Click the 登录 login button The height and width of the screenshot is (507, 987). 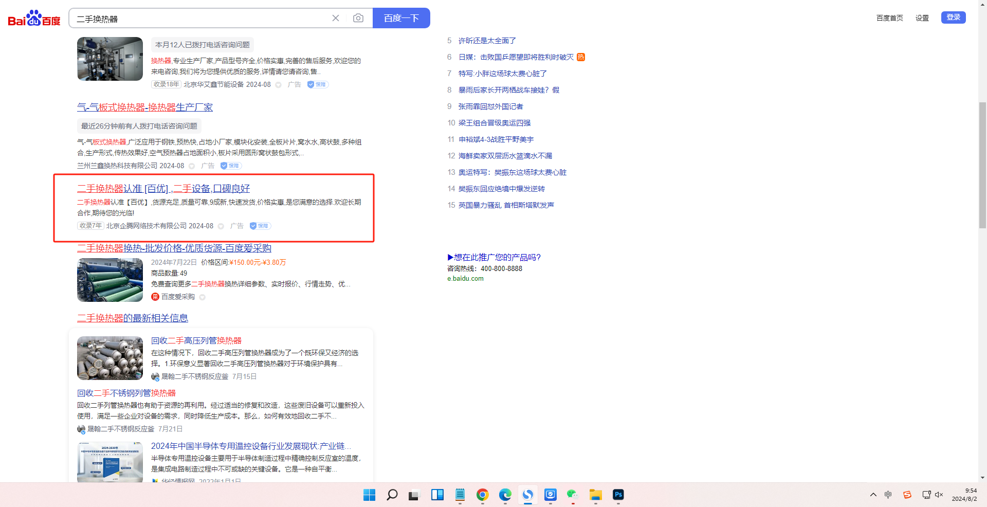coord(953,17)
